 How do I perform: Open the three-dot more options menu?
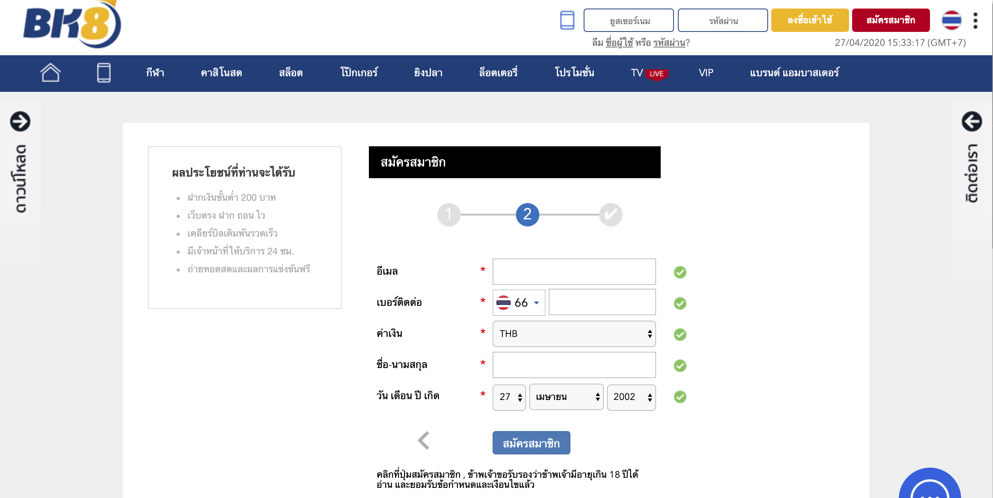click(x=975, y=20)
